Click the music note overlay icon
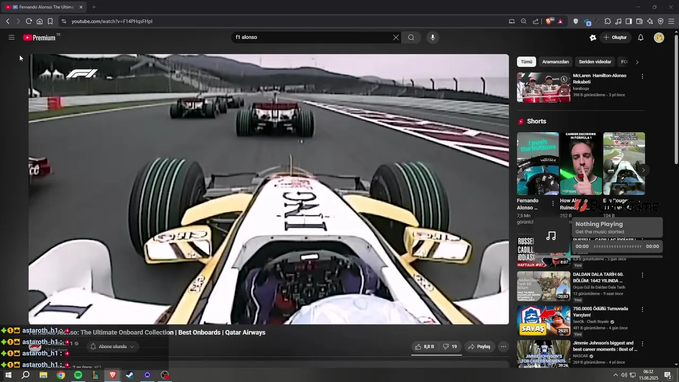 pos(551,236)
